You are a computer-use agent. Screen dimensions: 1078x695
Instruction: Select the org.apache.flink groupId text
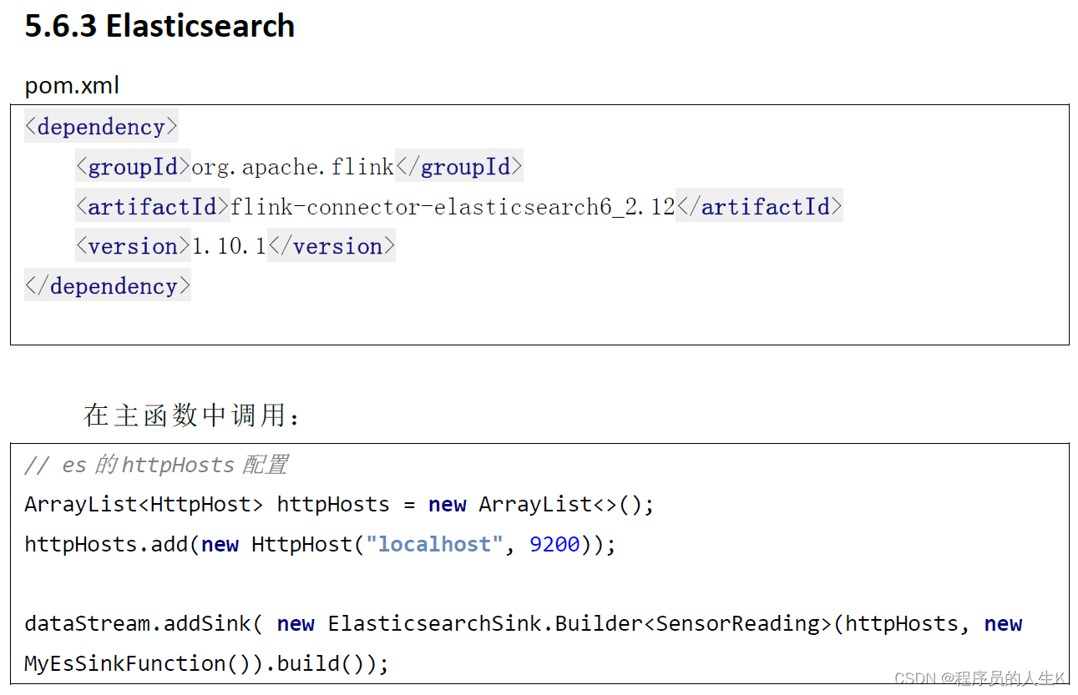[292, 167]
